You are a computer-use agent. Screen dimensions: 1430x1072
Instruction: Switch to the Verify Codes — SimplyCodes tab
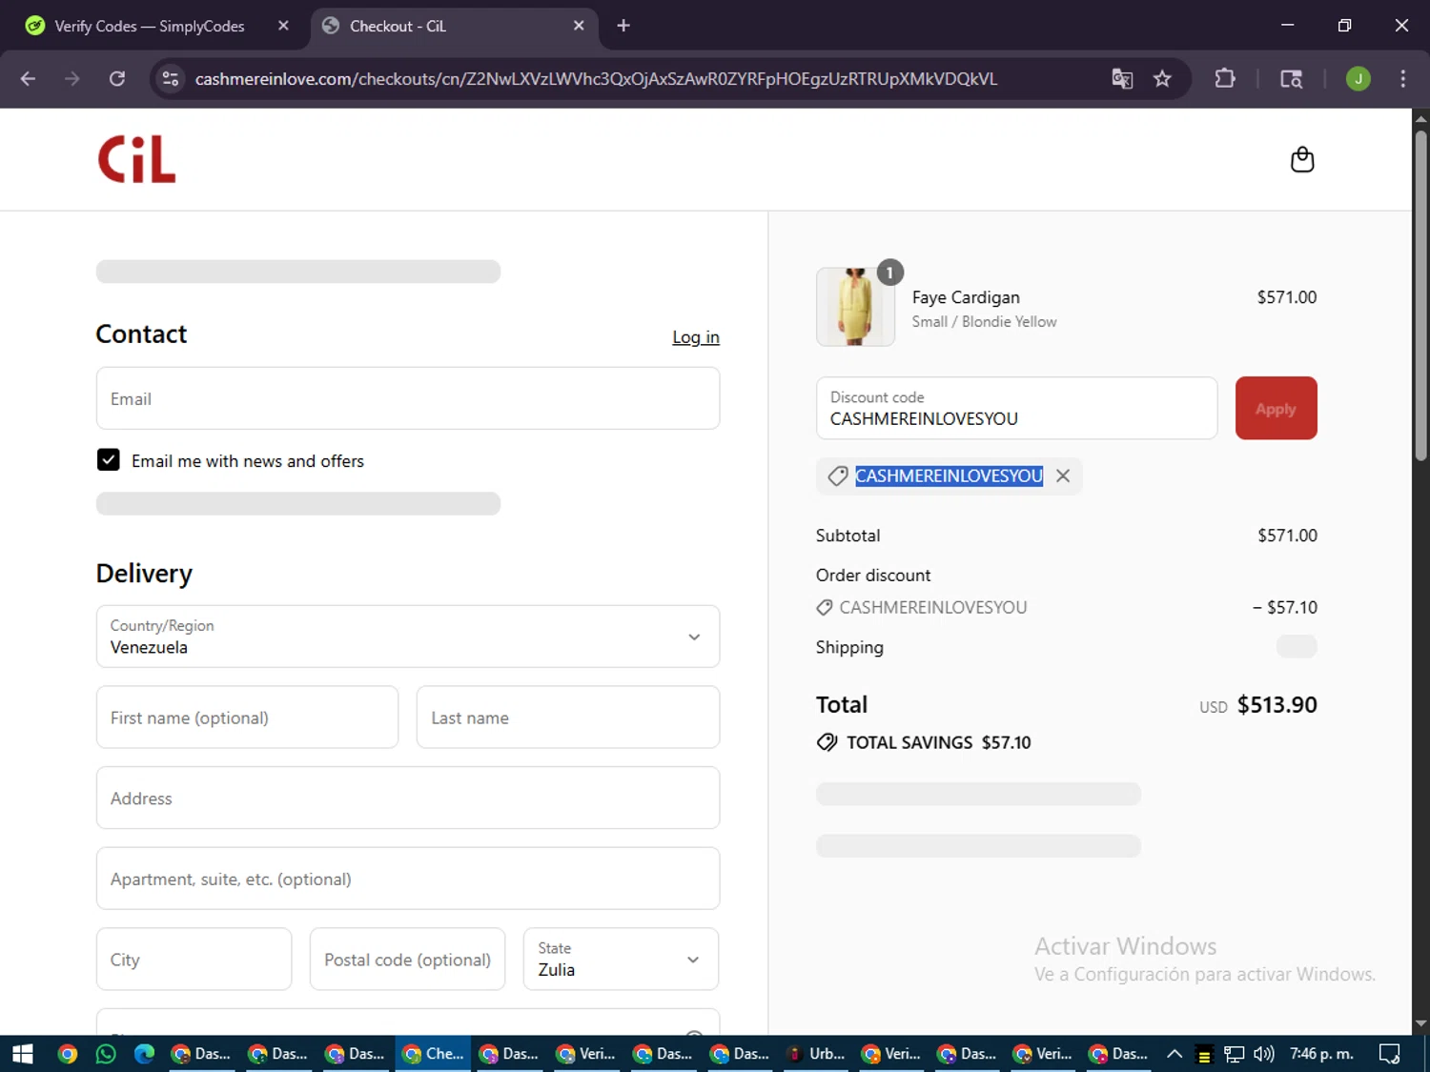[150, 26]
